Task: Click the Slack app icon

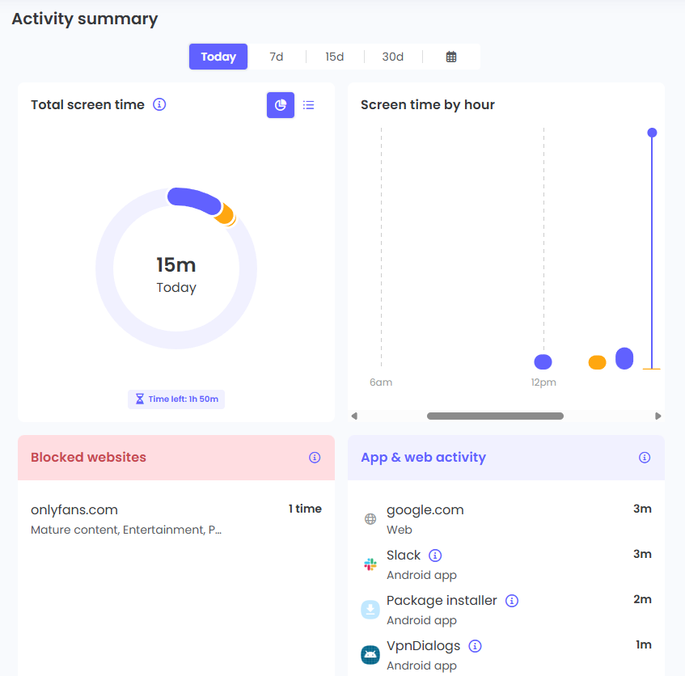Action: [370, 564]
